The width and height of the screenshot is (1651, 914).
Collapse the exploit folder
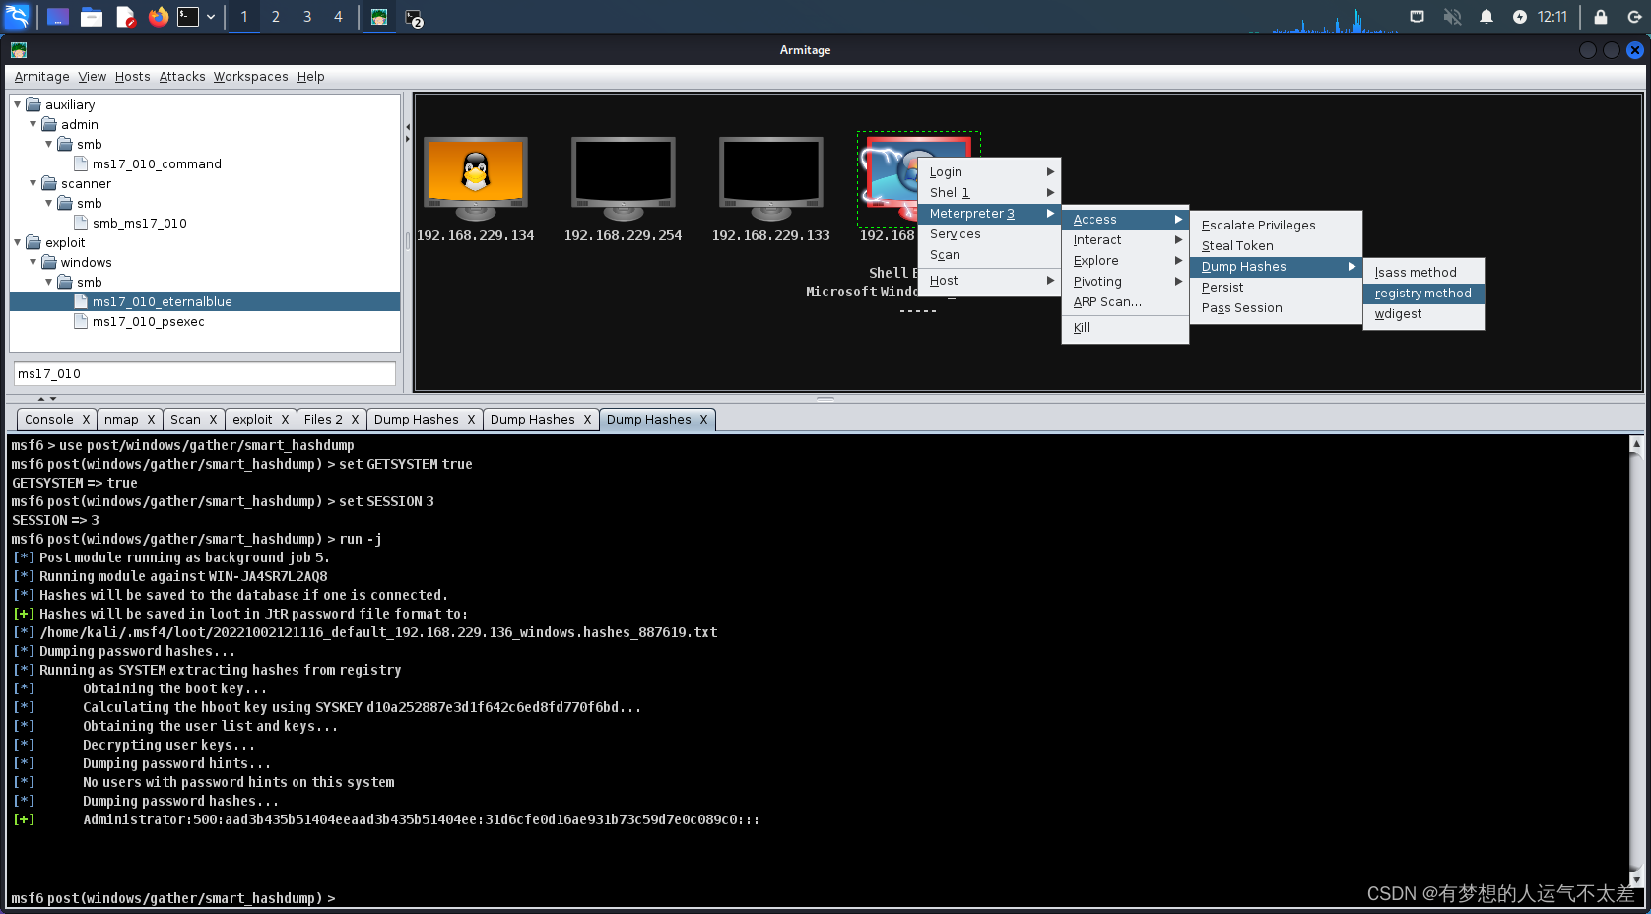pyautogui.click(x=18, y=242)
